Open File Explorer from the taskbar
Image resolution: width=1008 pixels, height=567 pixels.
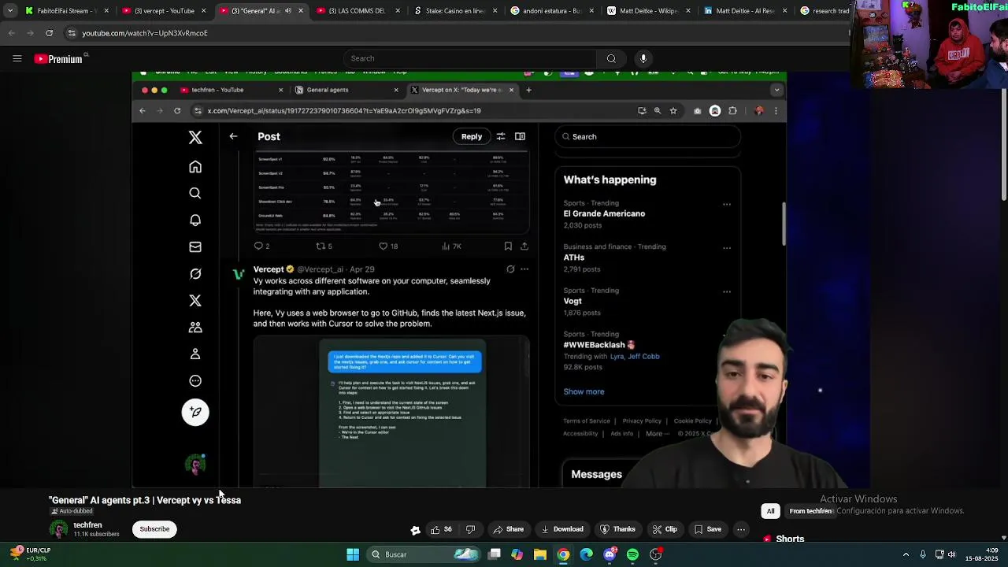pos(540,554)
